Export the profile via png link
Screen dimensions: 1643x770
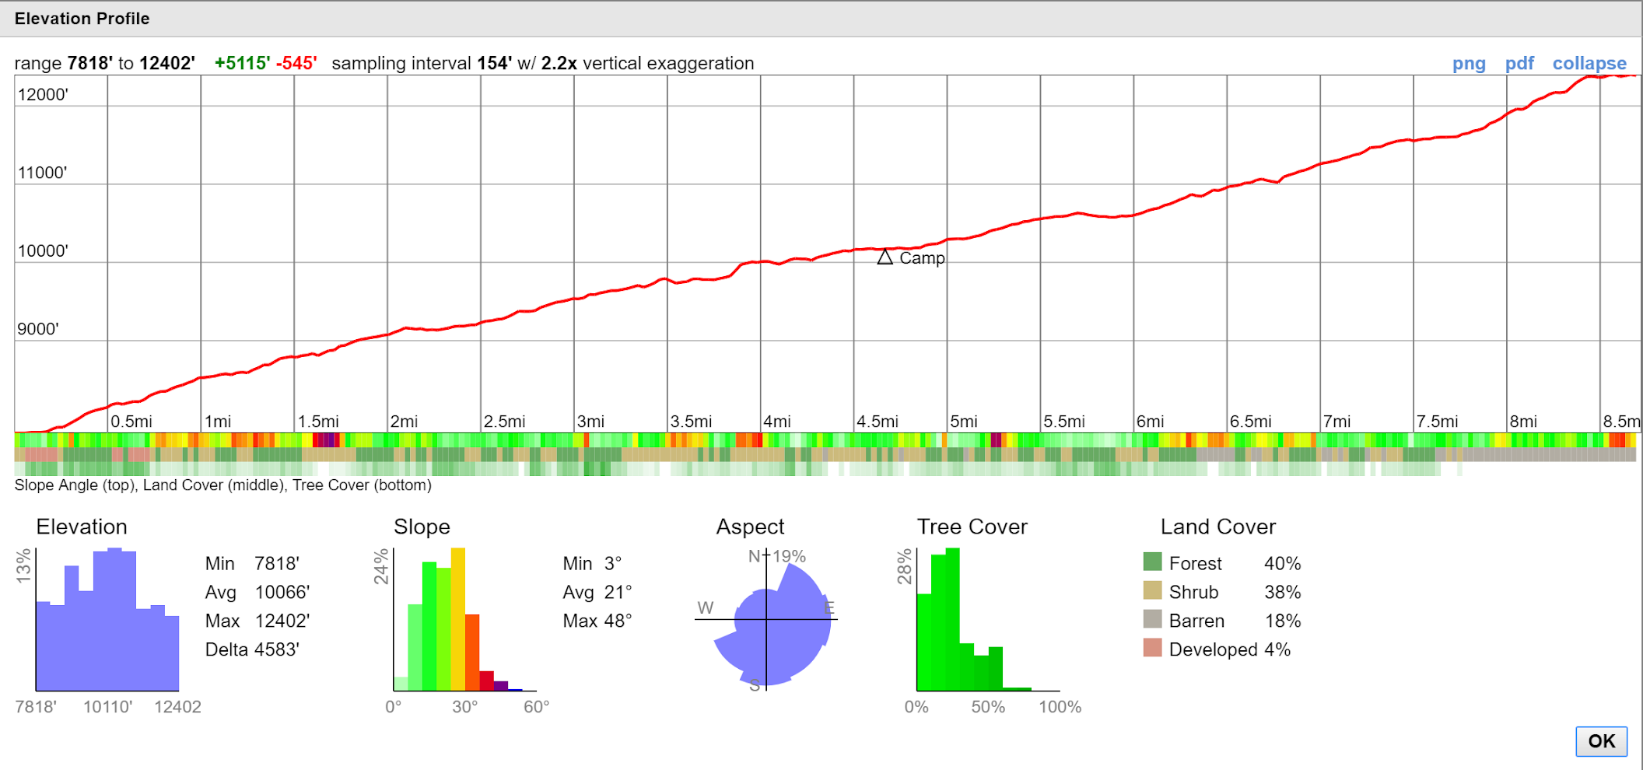1469,64
